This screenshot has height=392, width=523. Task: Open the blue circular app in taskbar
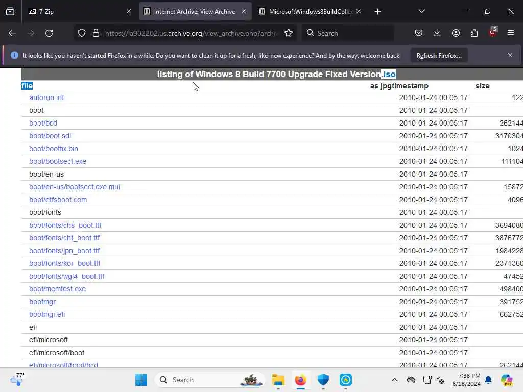pos(346,380)
